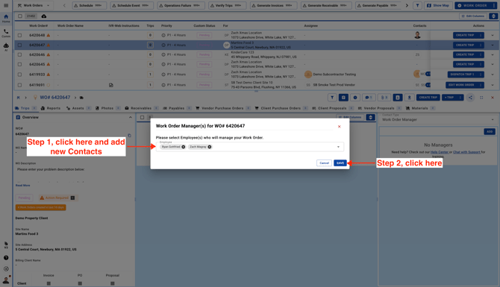Go to Home in the sidebar
500x287 pixels.
[6, 18]
